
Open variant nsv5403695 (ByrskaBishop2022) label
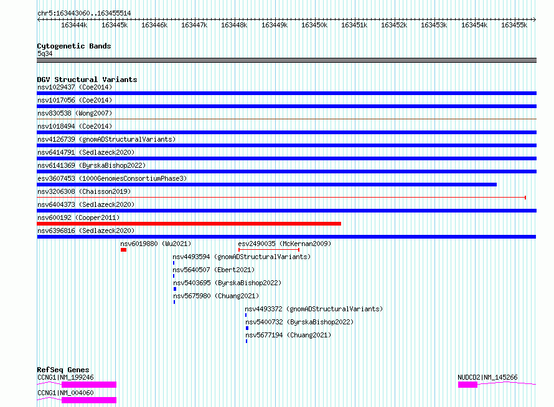228,283
